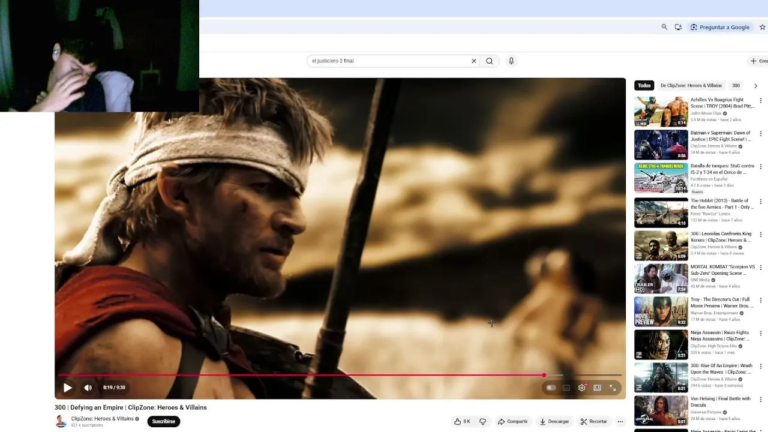Click Preguntar a Google button
The width and height of the screenshot is (768, 432).
tap(719, 27)
